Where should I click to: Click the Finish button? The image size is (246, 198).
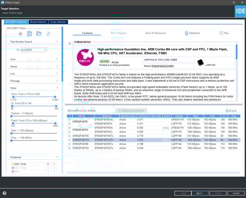[x=218, y=193]
